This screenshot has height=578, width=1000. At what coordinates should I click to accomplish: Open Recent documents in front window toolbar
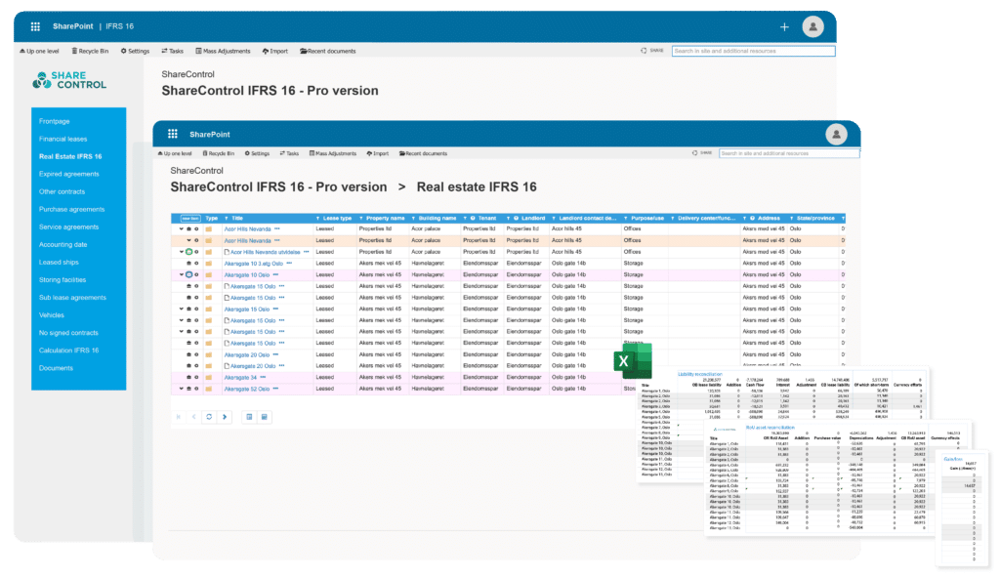tap(424, 153)
